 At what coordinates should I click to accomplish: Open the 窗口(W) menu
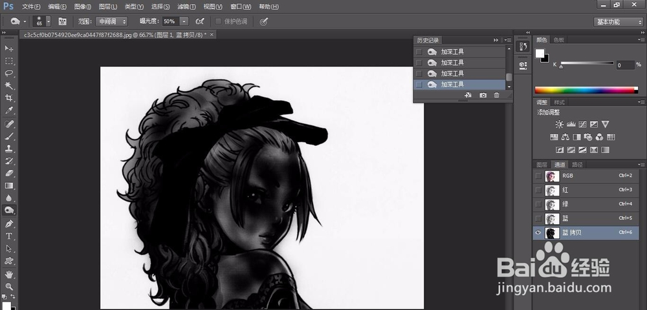click(x=241, y=6)
